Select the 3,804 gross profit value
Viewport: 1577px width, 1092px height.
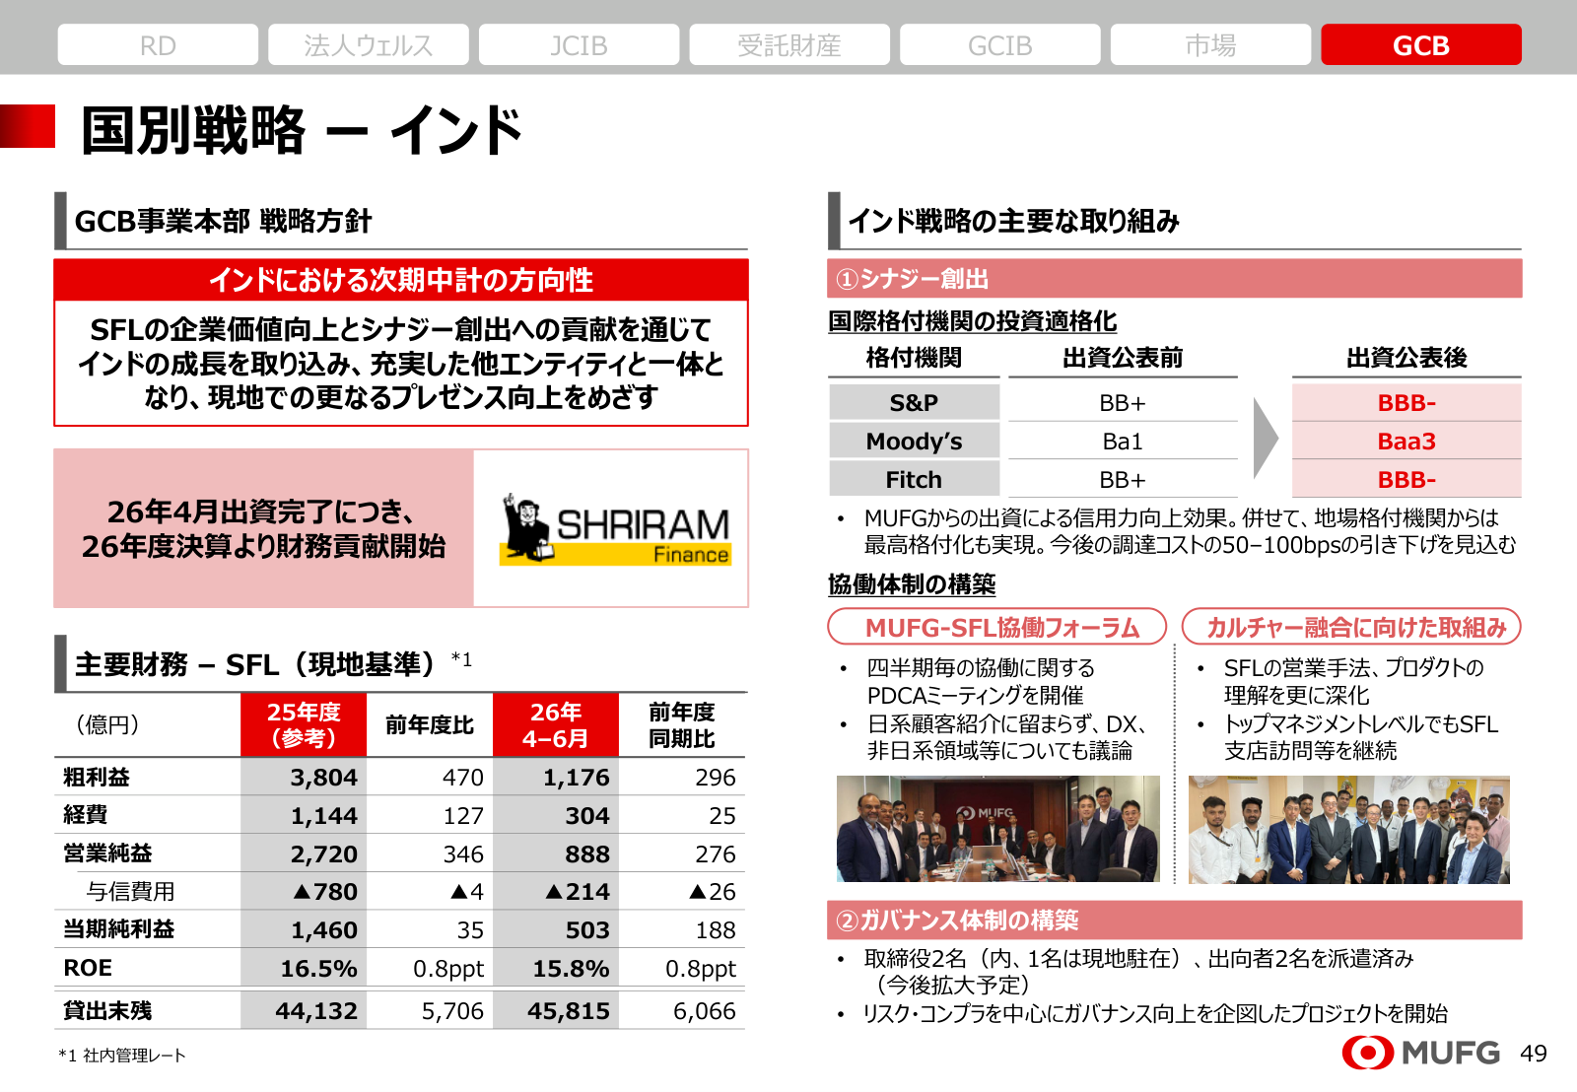click(323, 777)
